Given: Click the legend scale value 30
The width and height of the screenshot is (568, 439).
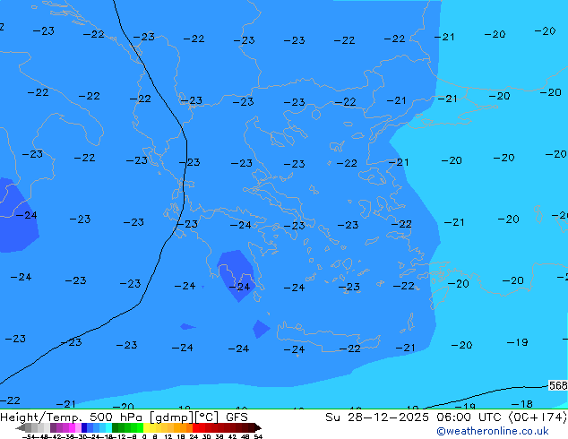Looking at the screenshot, I should 207,436.
